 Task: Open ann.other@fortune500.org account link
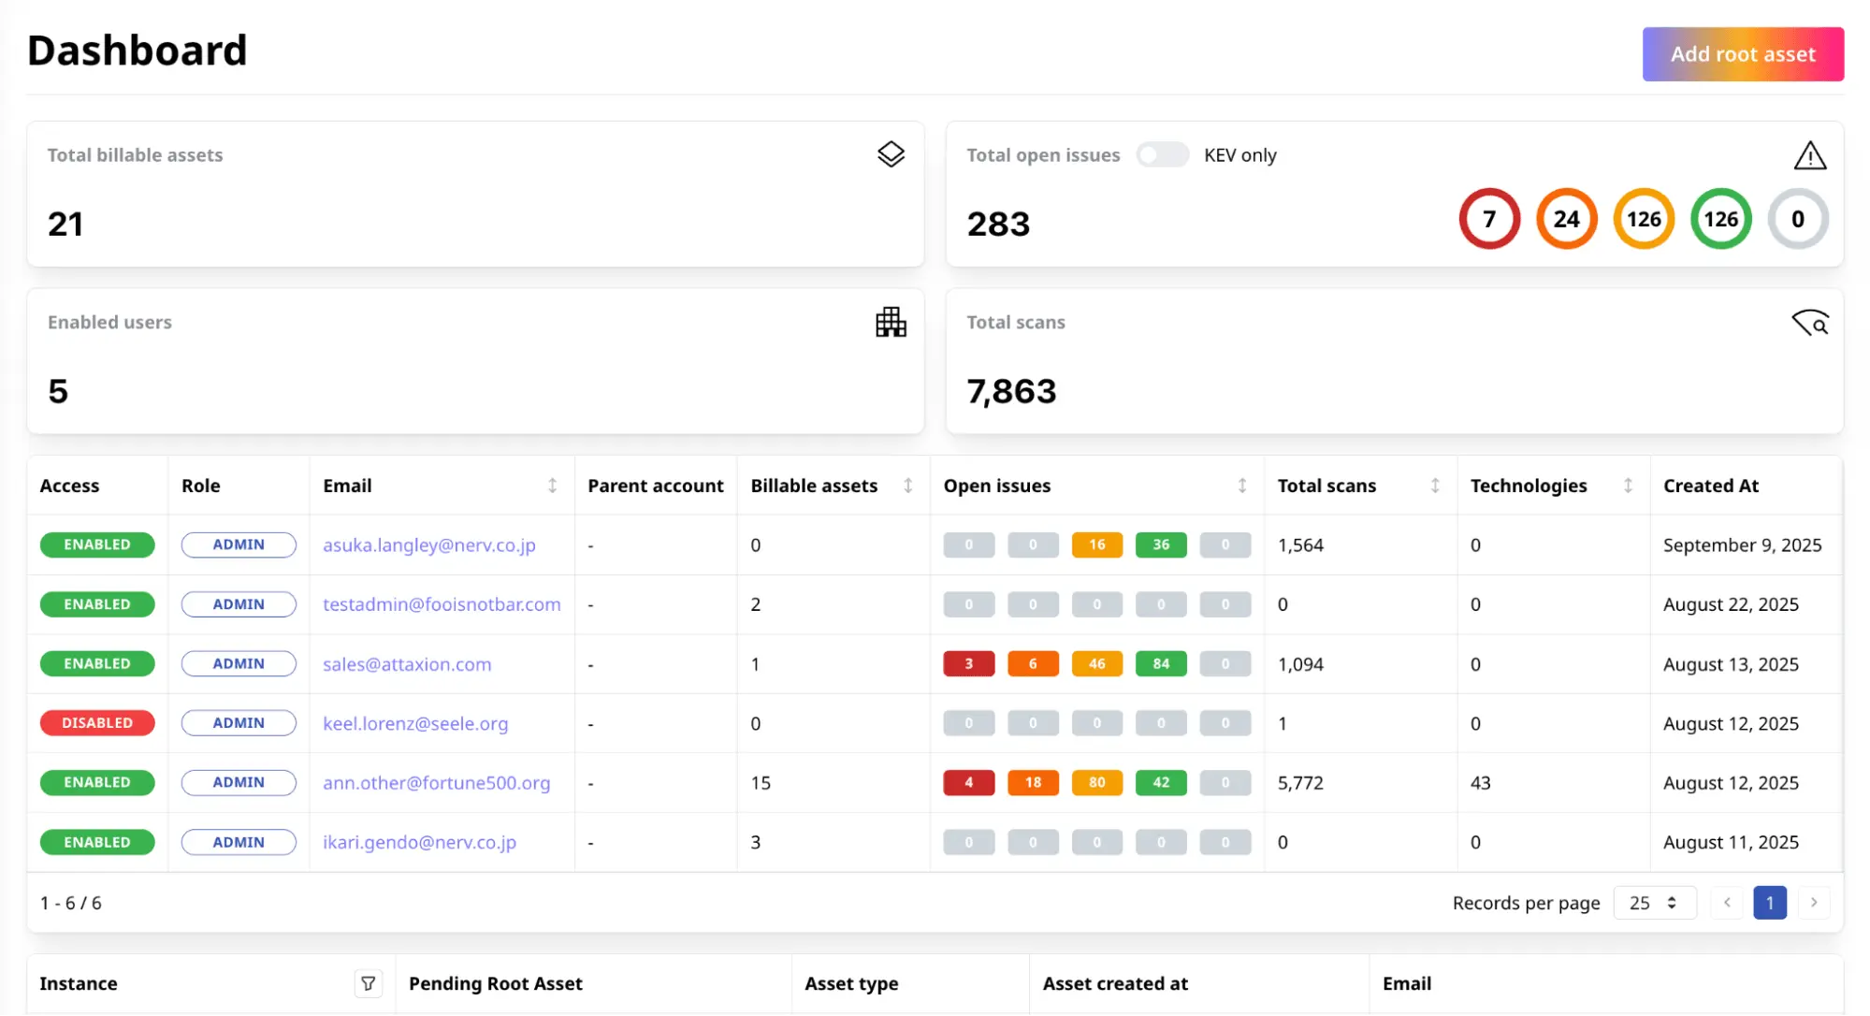click(436, 783)
